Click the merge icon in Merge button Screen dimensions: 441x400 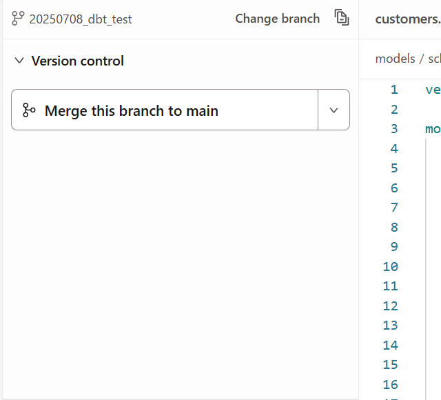point(29,110)
